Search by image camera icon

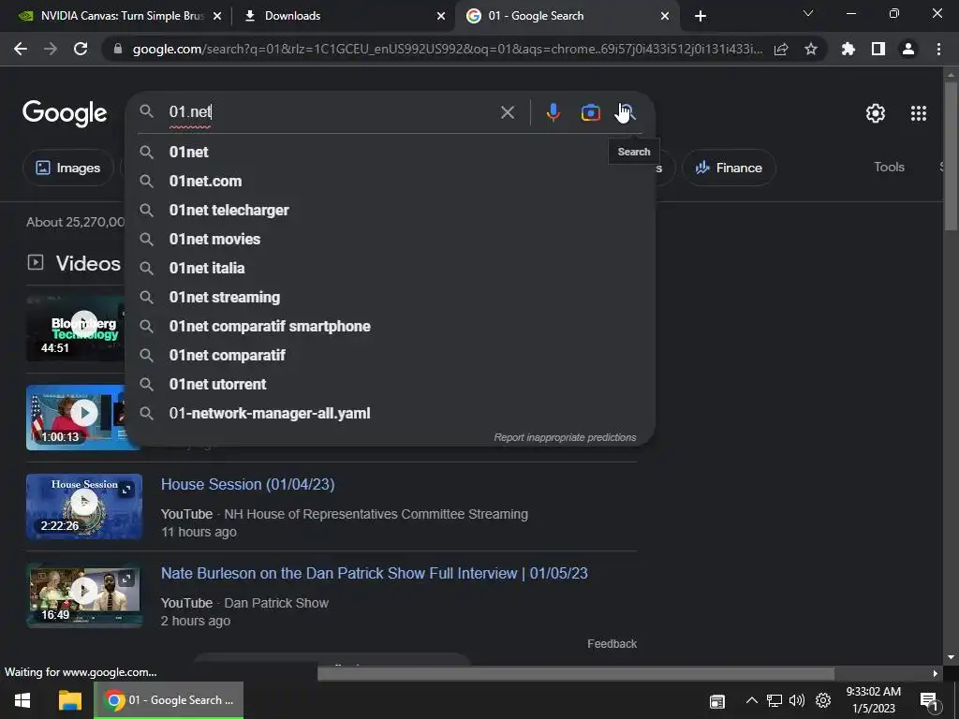590,112
